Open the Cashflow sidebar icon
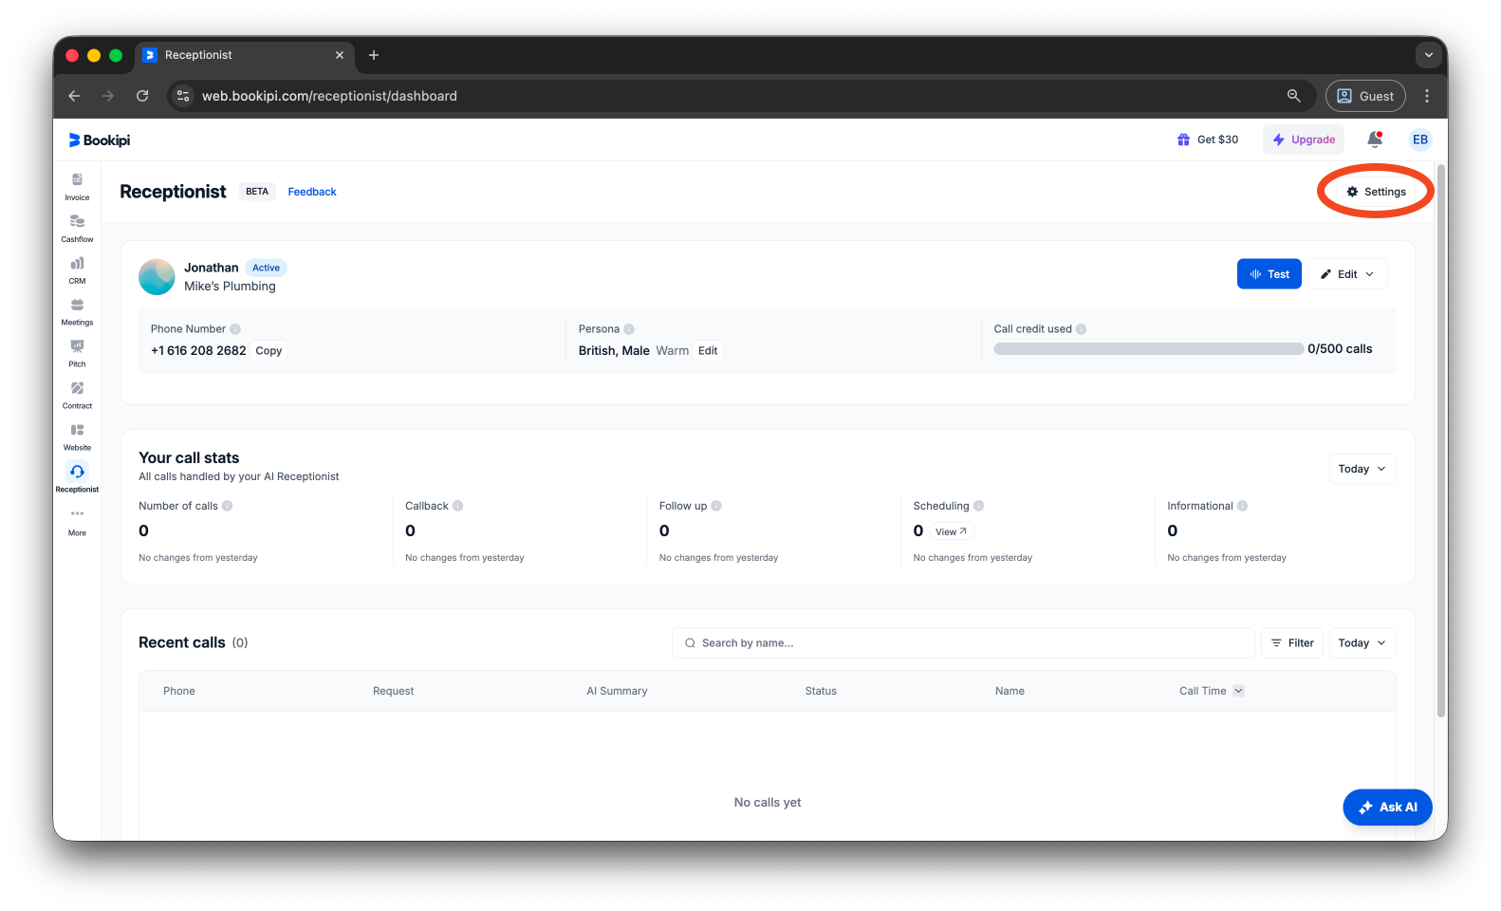Viewport: 1501px width, 911px height. tap(77, 228)
